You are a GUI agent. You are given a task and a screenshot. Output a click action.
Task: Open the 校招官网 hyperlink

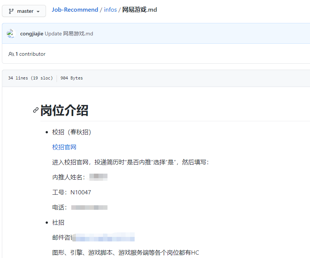pos(64,147)
